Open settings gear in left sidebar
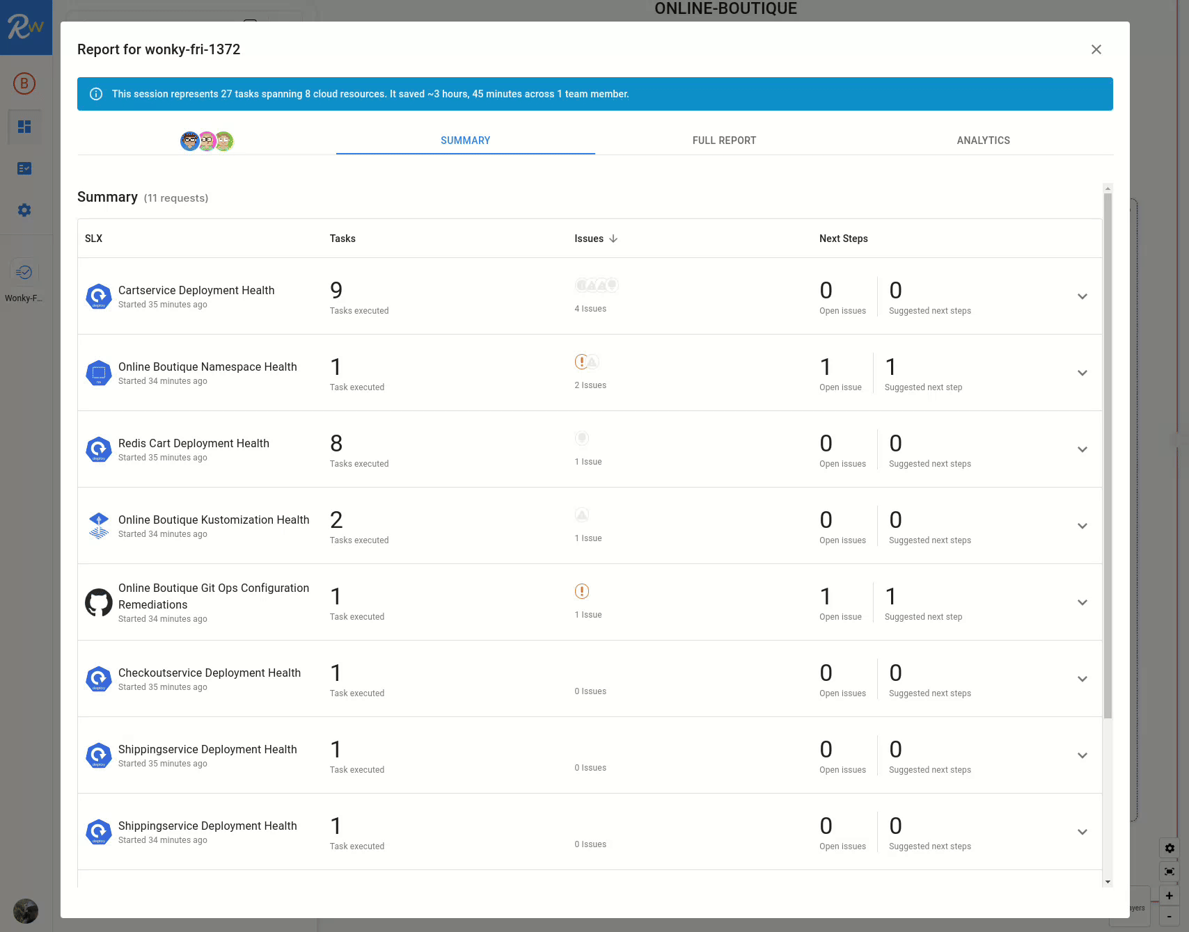This screenshot has height=932, width=1189. 24,210
